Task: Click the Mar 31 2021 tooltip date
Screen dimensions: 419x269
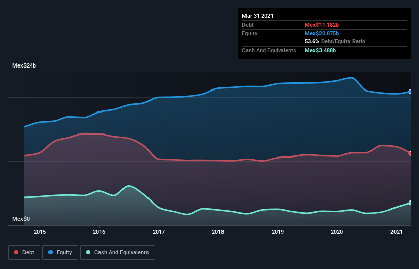Action: click(x=257, y=16)
